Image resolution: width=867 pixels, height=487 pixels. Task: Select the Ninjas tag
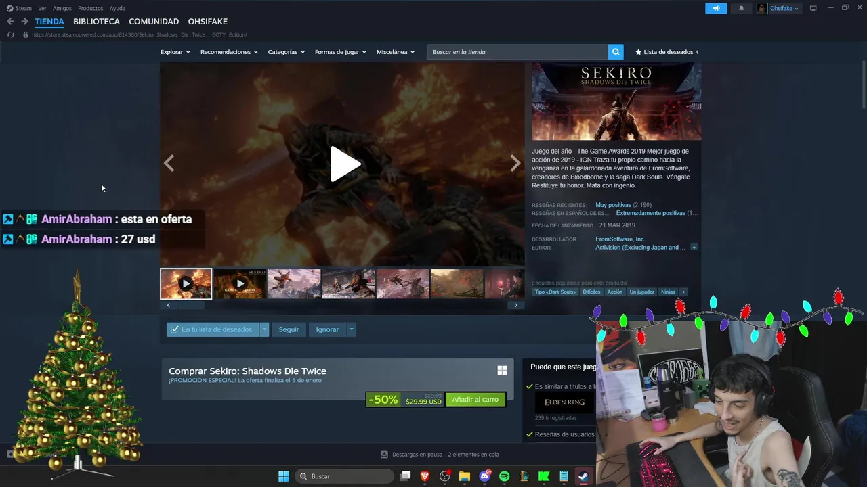click(x=668, y=292)
